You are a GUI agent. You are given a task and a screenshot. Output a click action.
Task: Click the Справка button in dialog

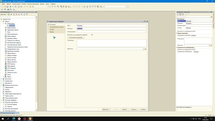[143, 109]
